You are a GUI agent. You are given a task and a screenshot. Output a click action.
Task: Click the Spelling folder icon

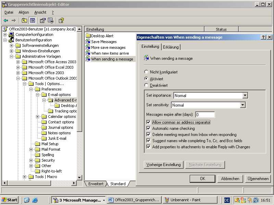coord(38,155)
